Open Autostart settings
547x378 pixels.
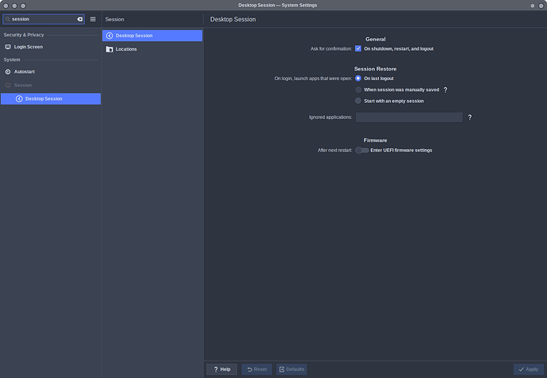[51, 71]
